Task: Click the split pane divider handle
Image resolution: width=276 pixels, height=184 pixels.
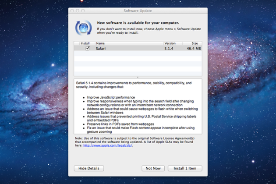Action: point(138,77)
